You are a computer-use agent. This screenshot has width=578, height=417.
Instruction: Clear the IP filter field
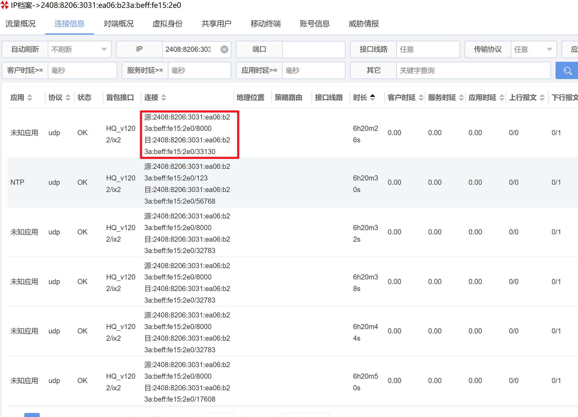pyautogui.click(x=224, y=49)
